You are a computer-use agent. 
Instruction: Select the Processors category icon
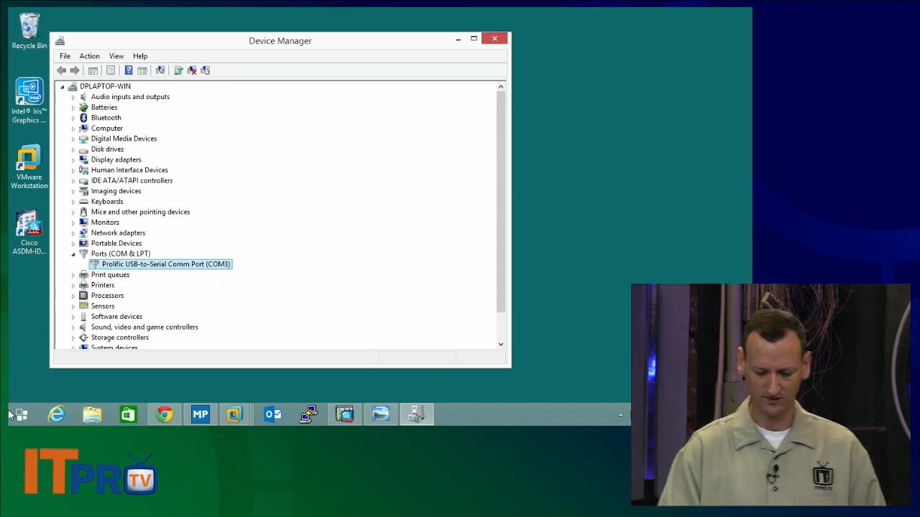(83, 296)
